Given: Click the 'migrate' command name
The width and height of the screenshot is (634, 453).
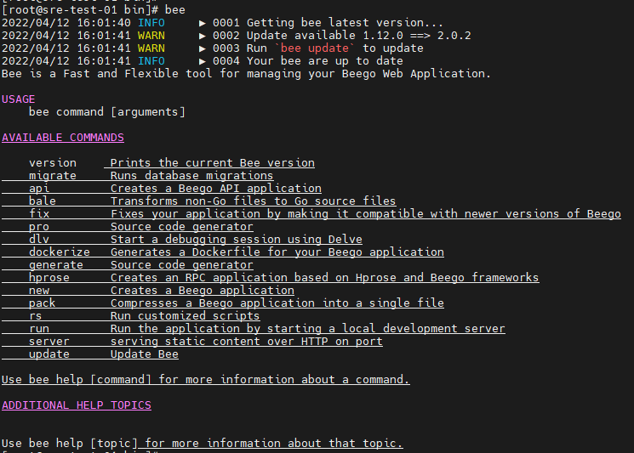Looking at the screenshot, I should (x=53, y=176).
